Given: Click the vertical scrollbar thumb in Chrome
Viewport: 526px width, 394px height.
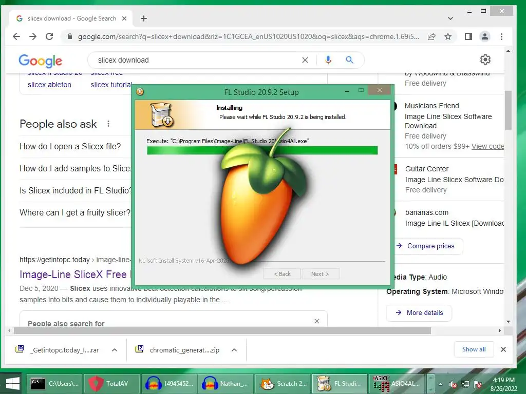Looking at the screenshot, I should click(508, 111).
